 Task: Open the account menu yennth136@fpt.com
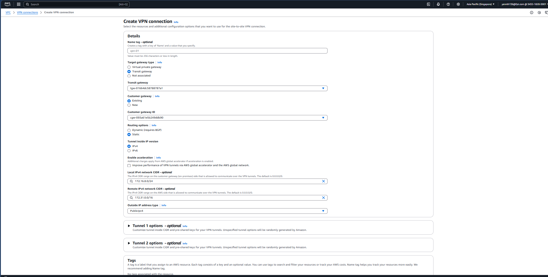(x=524, y=4)
